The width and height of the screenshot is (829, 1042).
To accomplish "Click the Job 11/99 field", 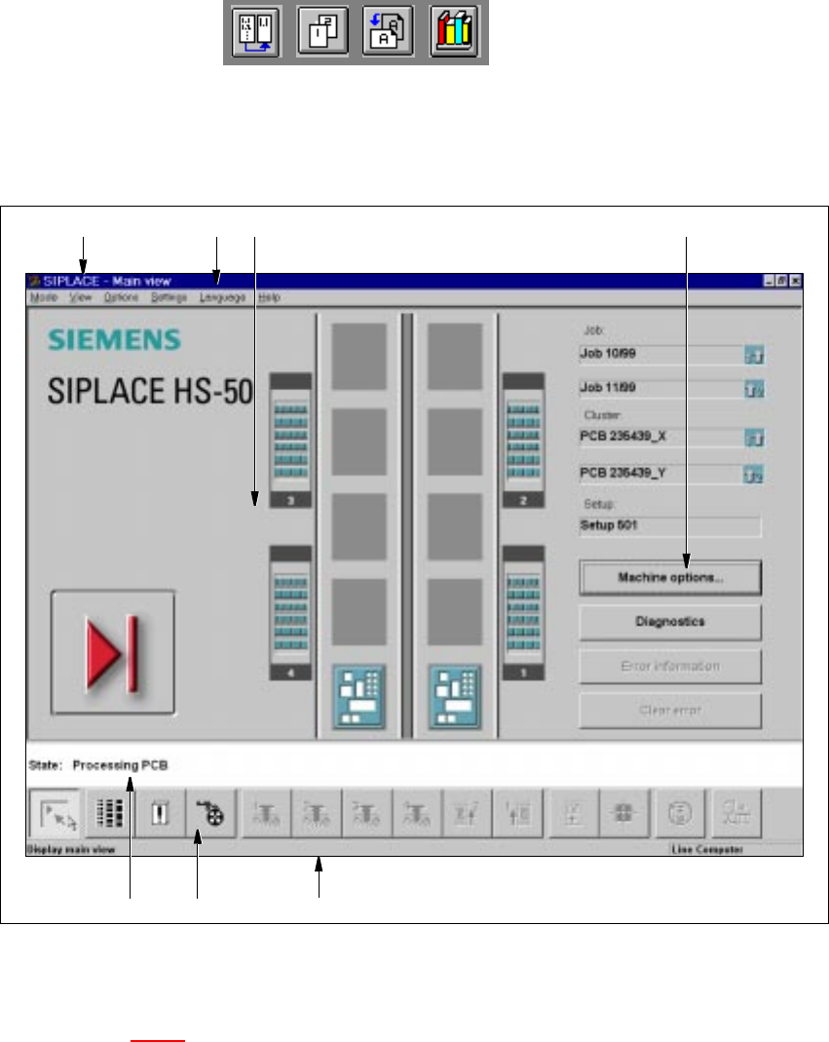I will (660, 388).
